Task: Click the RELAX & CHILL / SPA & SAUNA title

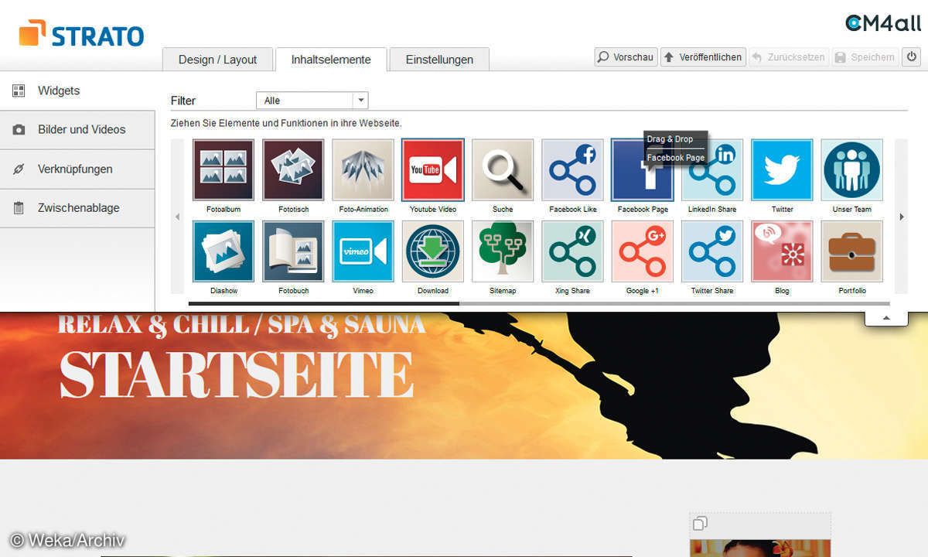Action: tap(241, 324)
